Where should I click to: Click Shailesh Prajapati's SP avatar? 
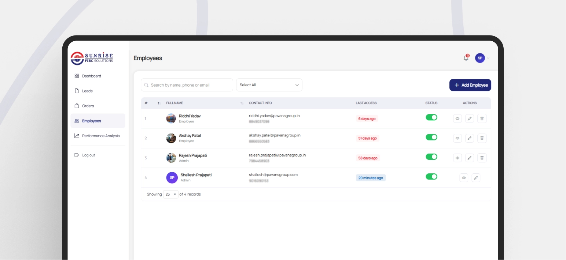click(x=172, y=178)
